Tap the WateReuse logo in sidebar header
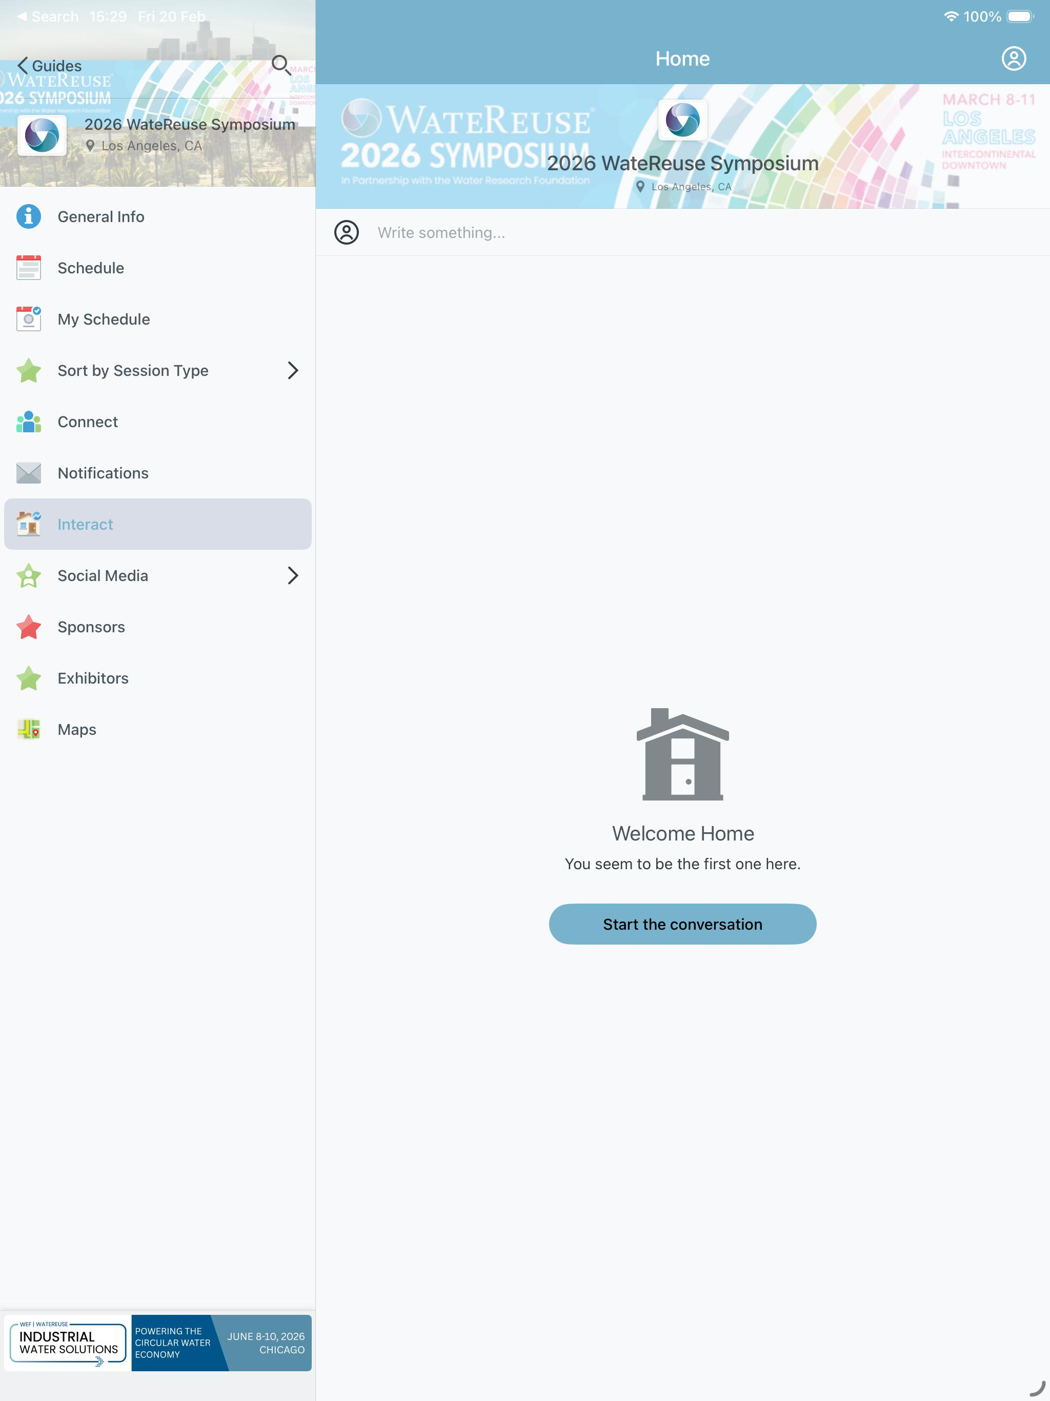 (x=42, y=135)
